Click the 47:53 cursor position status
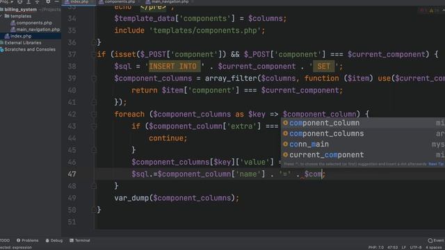The width and height of the screenshot is (445, 250). (x=392, y=247)
